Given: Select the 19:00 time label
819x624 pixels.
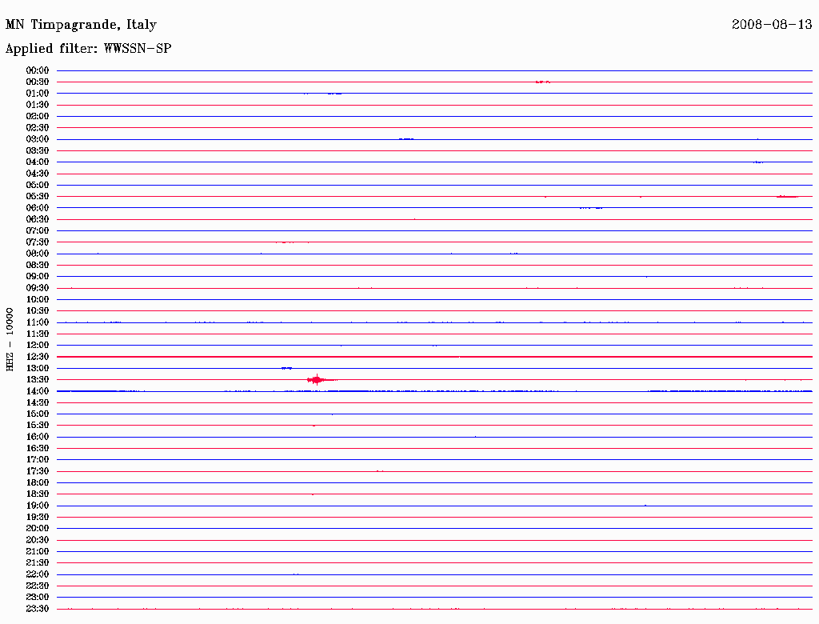Looking at the screenshot, I should [x=38, y=506].
